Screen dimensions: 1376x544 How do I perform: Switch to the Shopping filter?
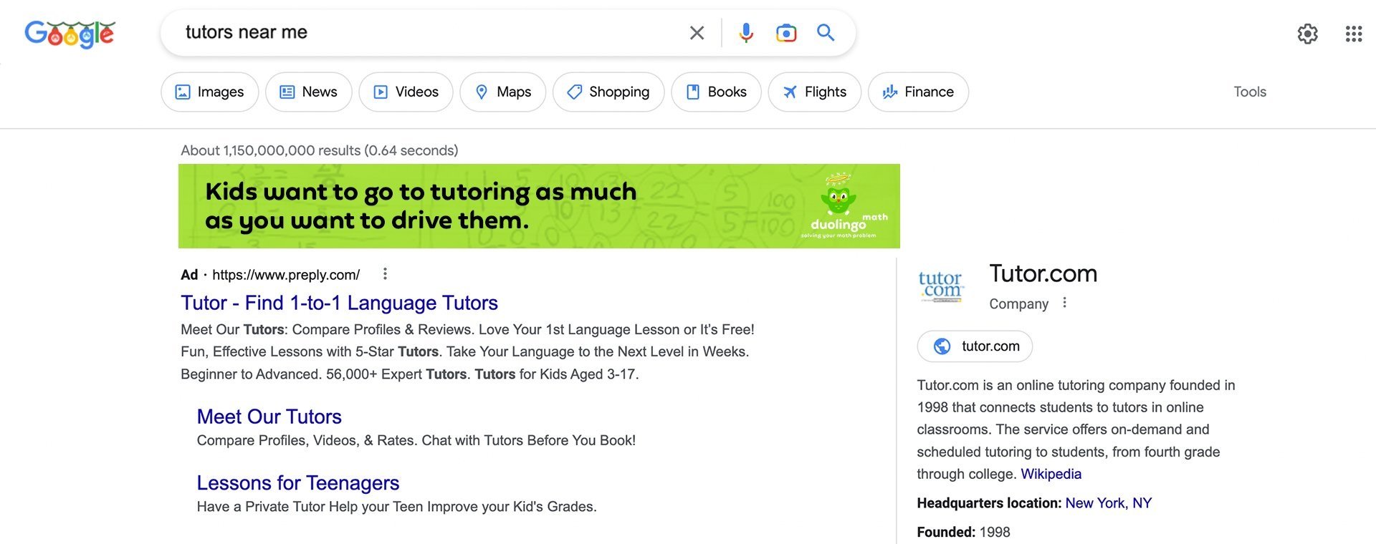click(608, 92)
